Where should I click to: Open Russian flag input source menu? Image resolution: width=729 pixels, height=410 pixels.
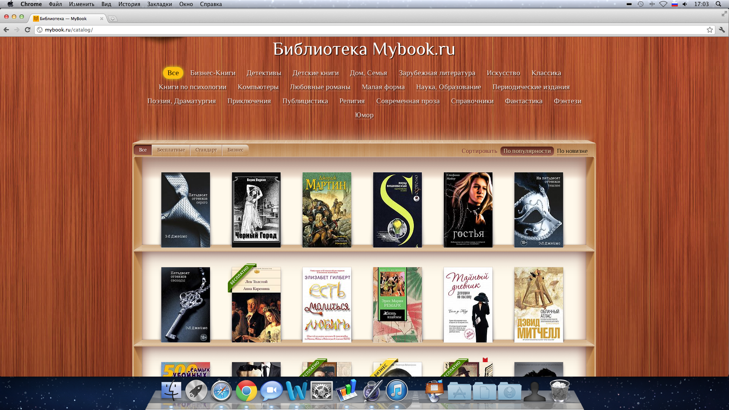(675, 4)
